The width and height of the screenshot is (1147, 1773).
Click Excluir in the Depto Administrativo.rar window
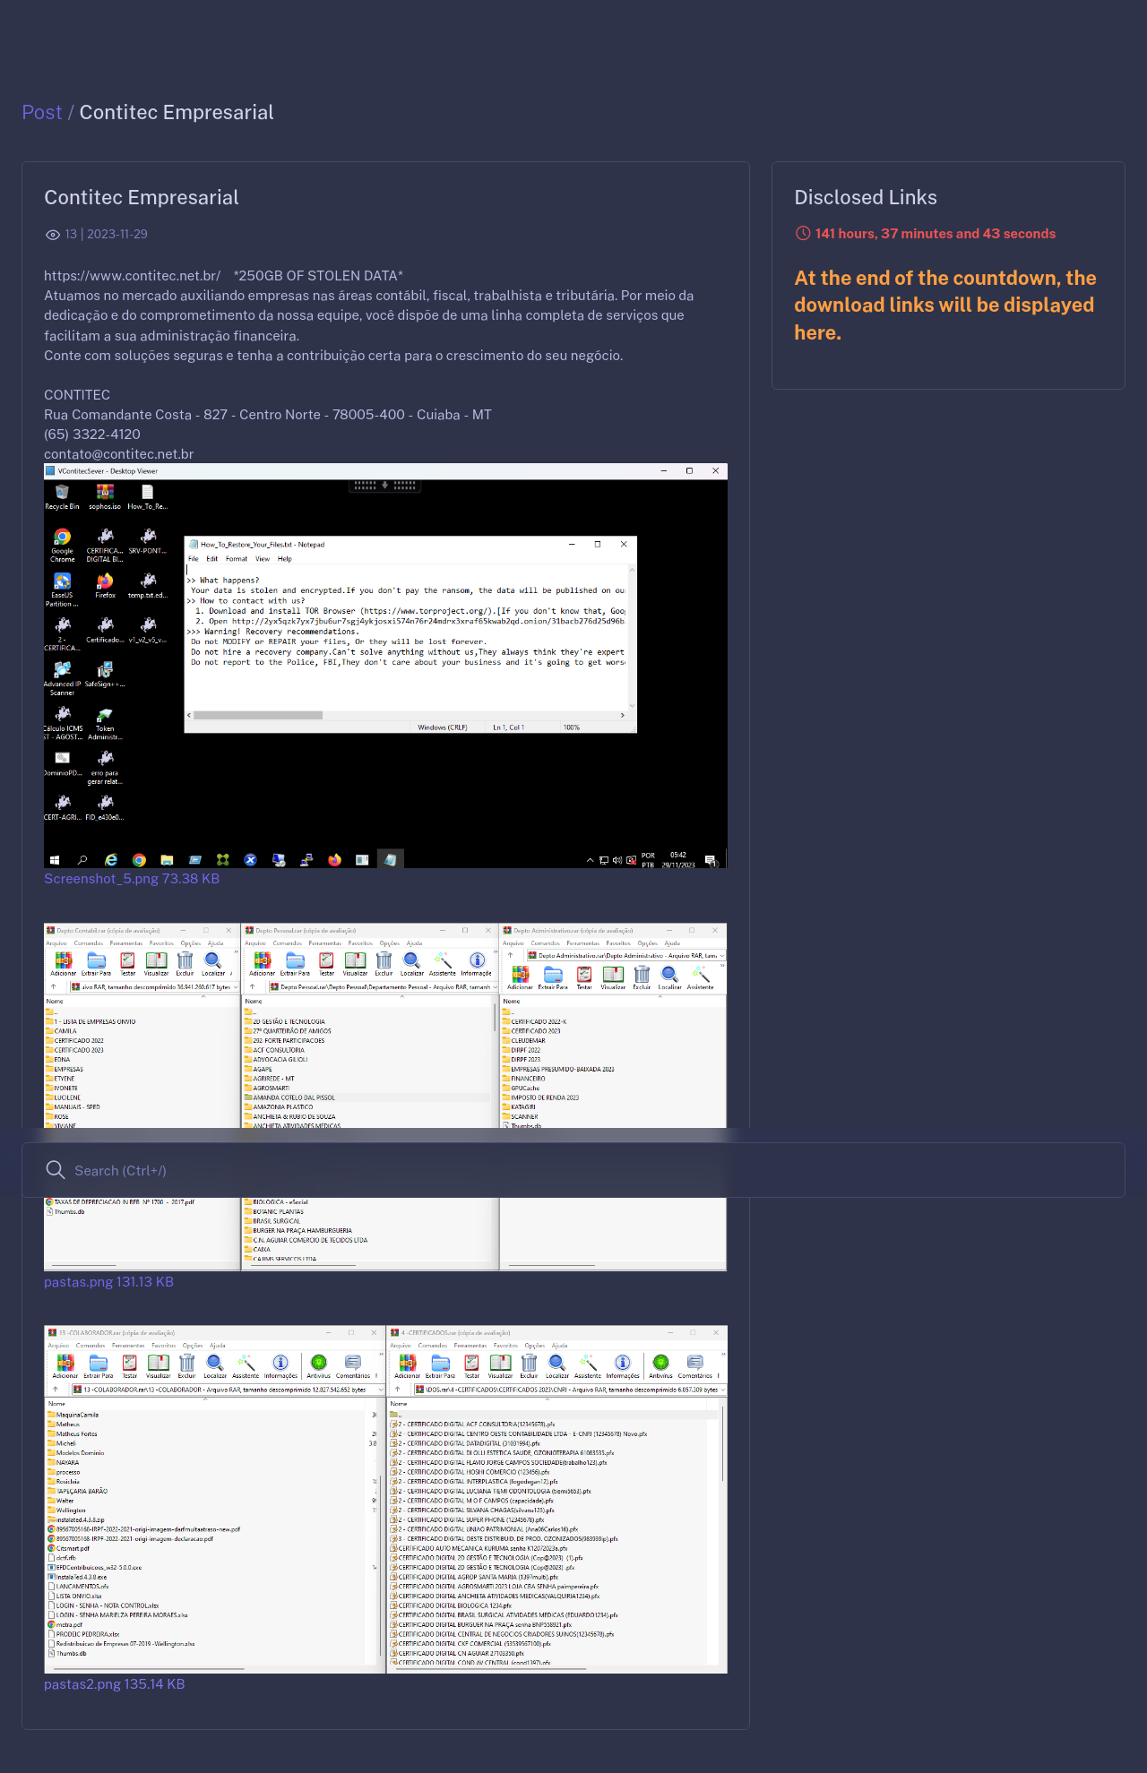pyautogui.click(x=642, y=977)
